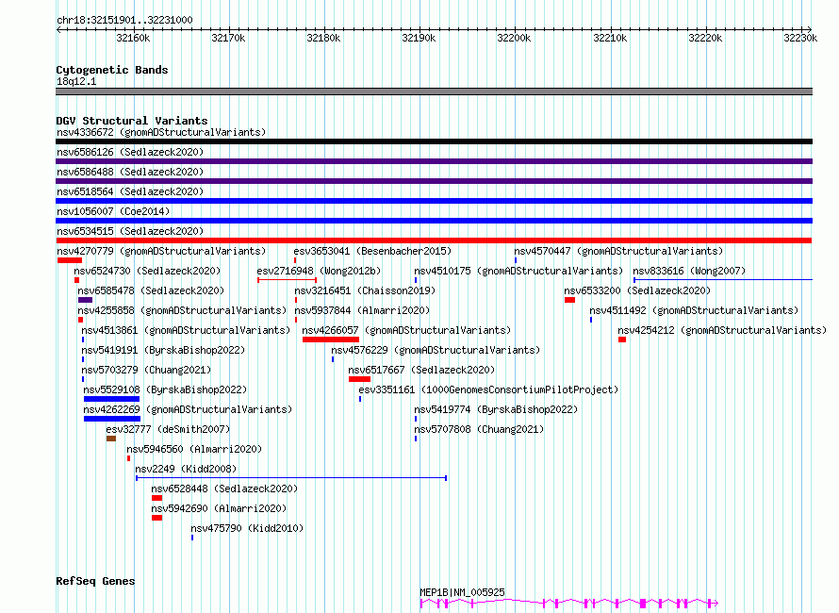
Task: Click the nsv6528448 Sedlazeck2020 label
Action: point(224,489)
